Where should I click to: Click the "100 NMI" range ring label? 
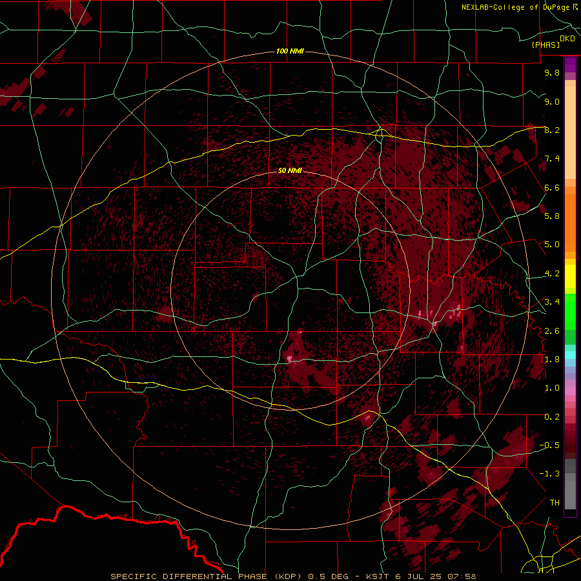coord(290,51)
